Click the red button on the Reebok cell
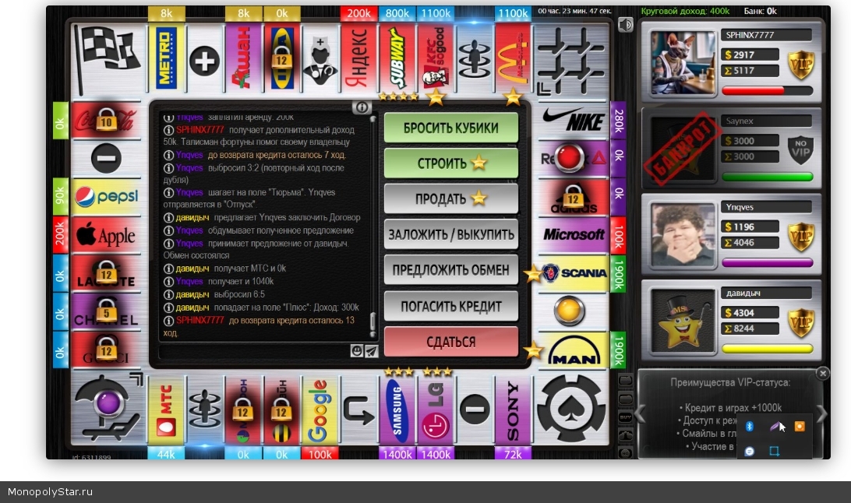The image size is (851, 503). coord(569,158)
